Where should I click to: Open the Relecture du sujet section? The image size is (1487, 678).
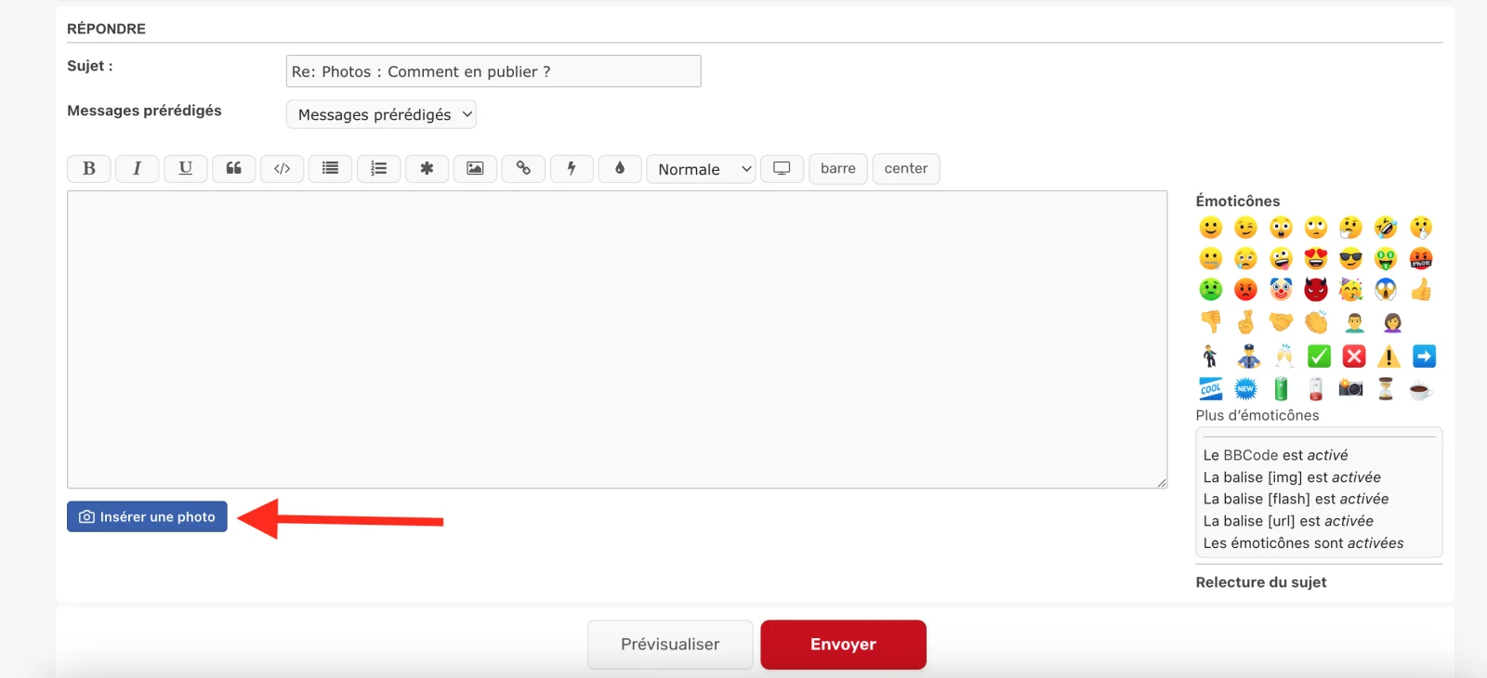1261,582
